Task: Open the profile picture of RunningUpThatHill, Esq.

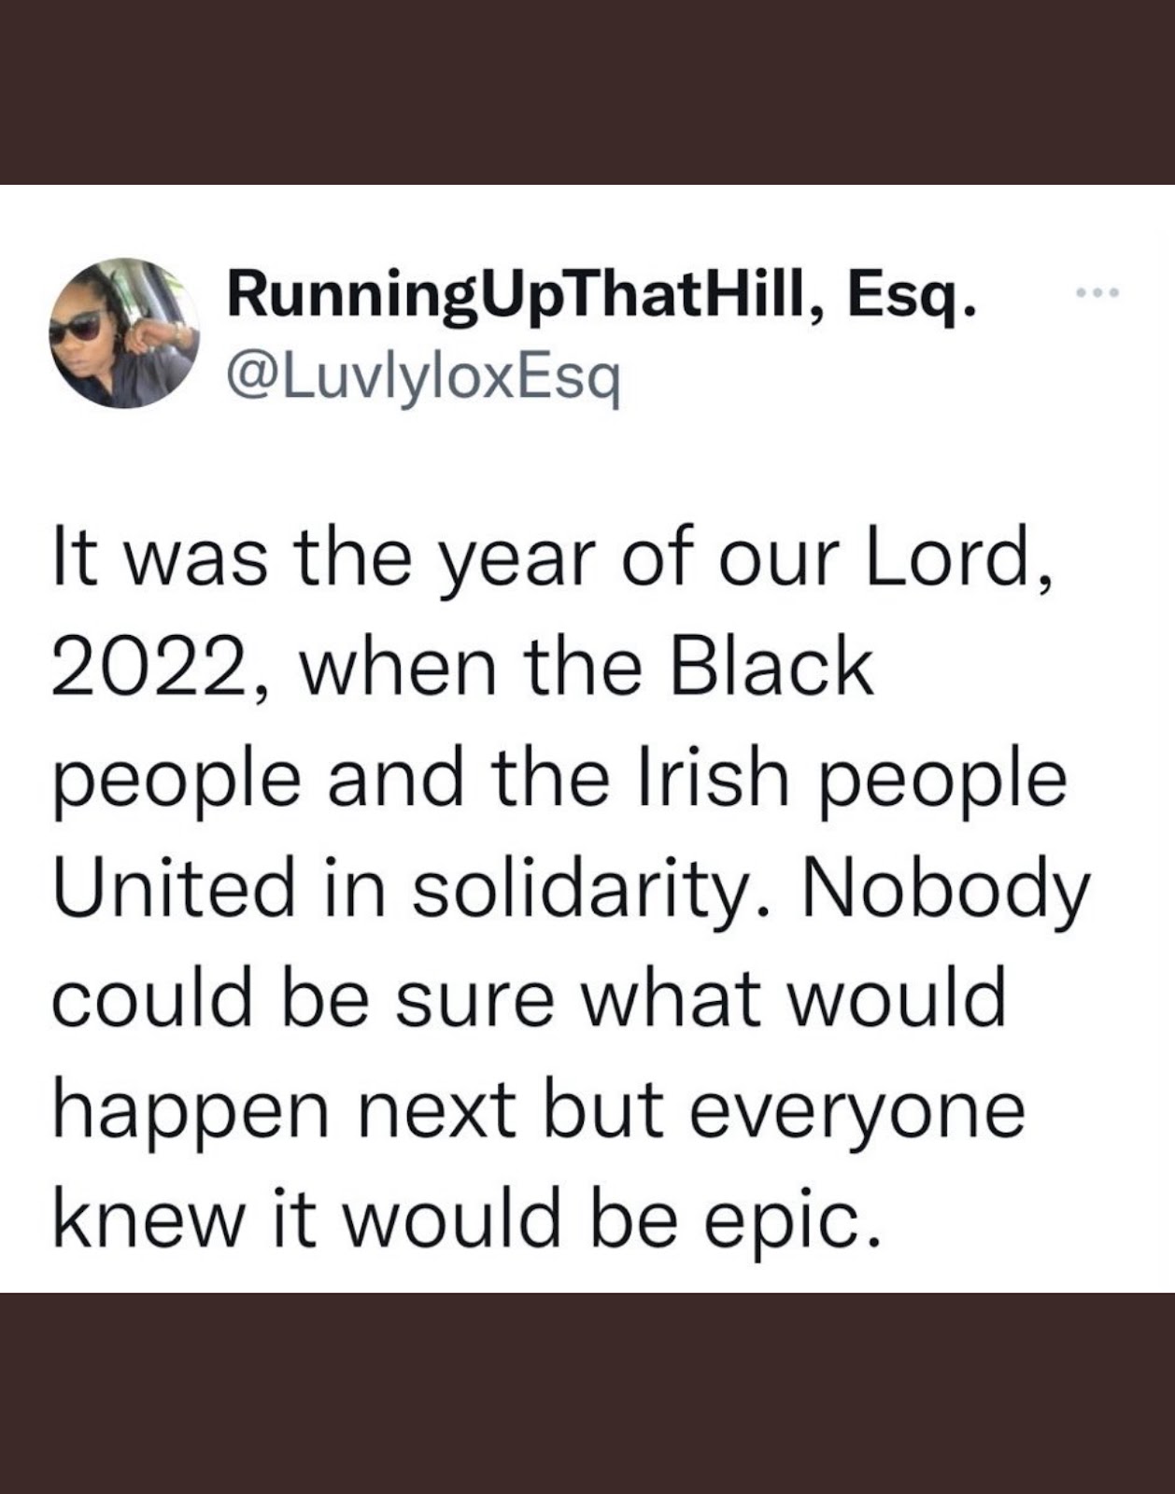Action: pyautogui.click(x=124, y=332)
